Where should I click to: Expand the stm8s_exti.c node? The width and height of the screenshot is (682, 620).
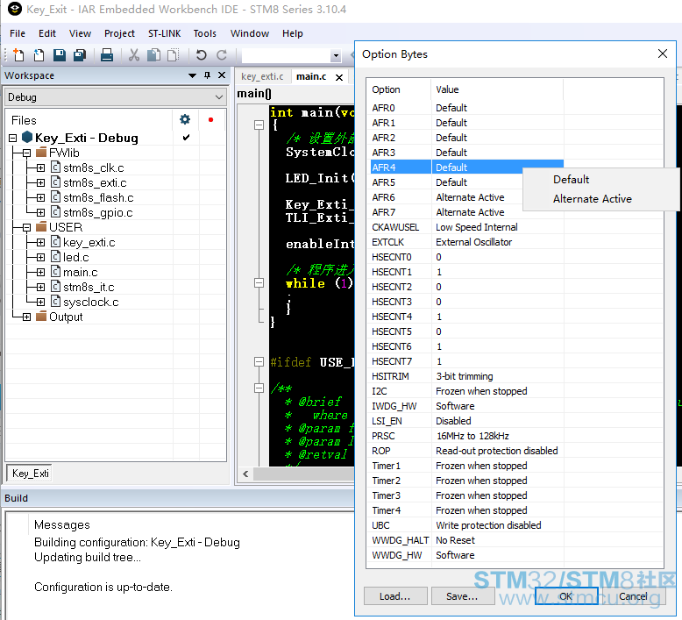(41, 182)
